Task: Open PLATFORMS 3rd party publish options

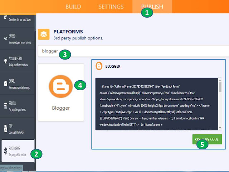Action: (x=18, y=151)
